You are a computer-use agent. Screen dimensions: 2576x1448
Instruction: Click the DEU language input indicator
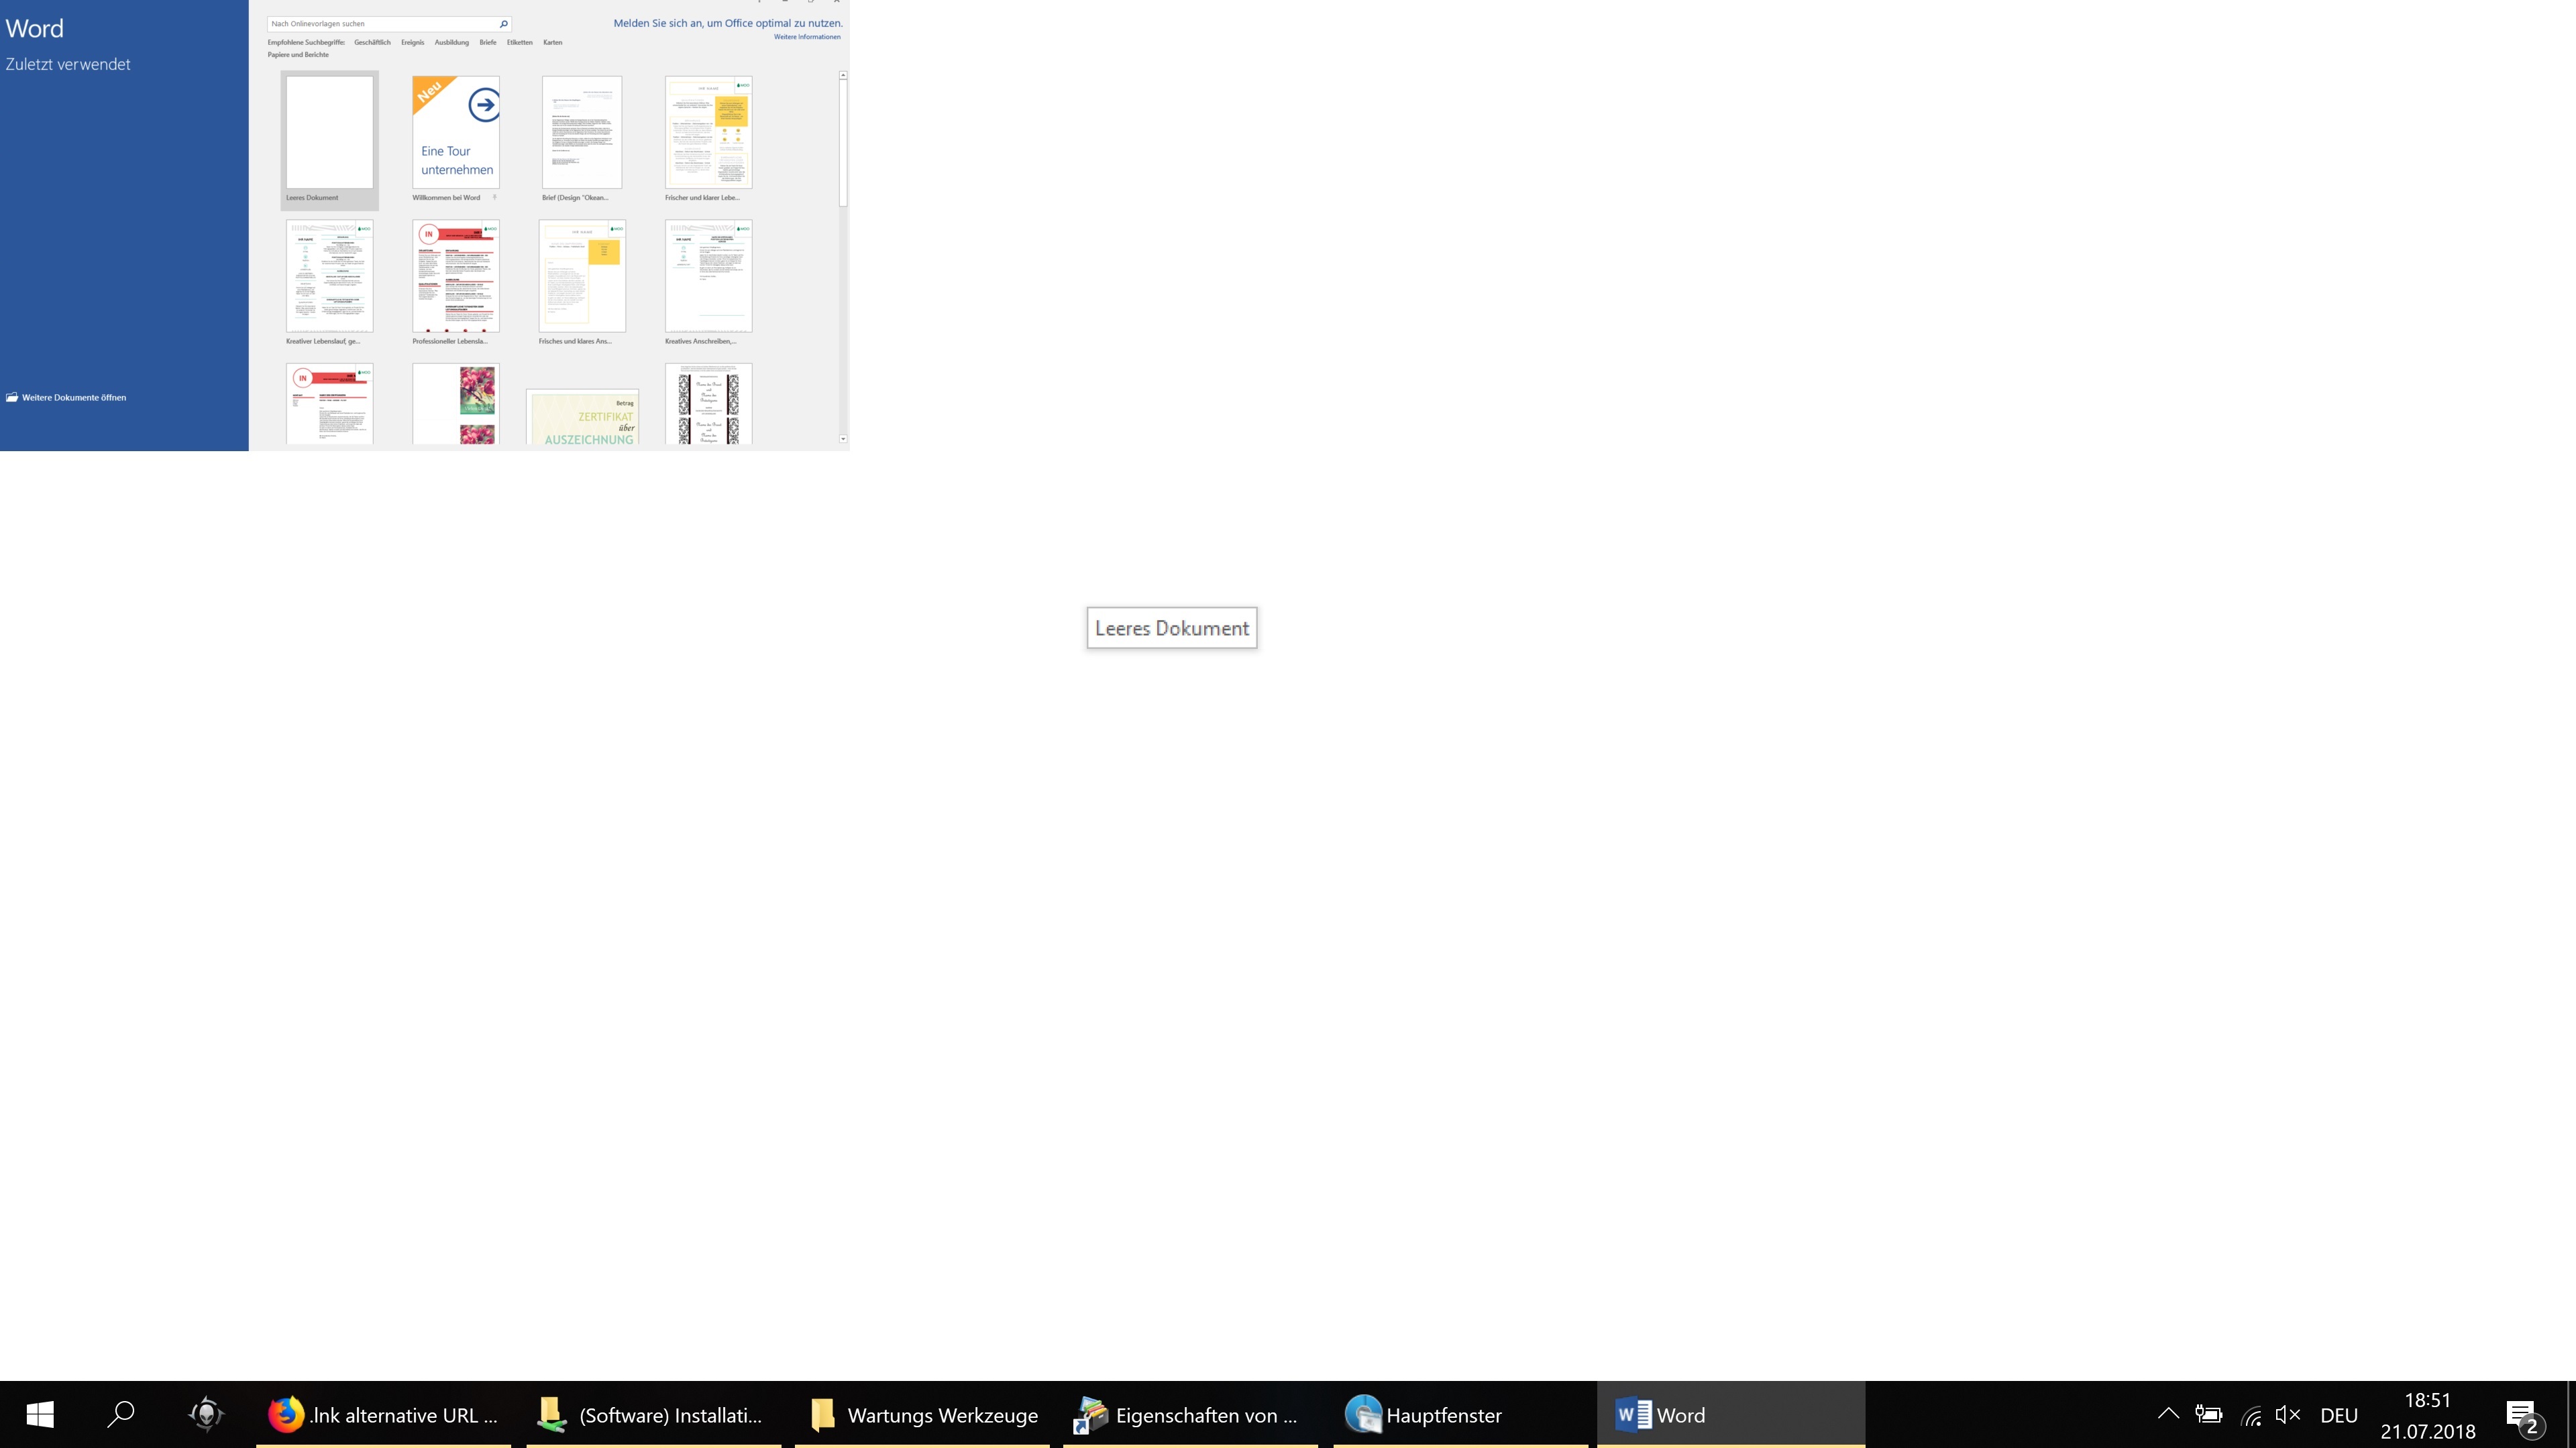pos(2338,1415)
